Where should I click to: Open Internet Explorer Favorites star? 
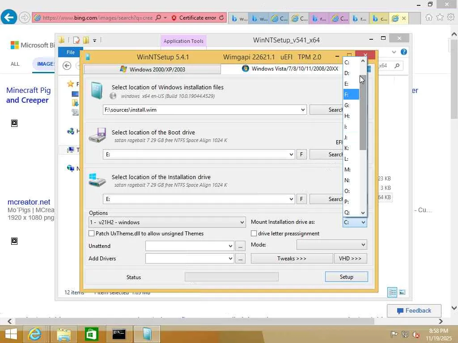[440, 17]
